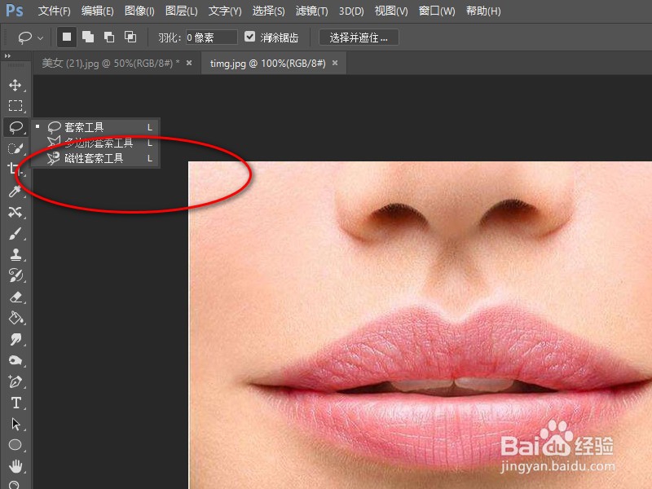Image resolution: width=652 pixels, height=489 pixels.
Task: Open the 图像(I) menu
Action: click(x=139, y=11)
